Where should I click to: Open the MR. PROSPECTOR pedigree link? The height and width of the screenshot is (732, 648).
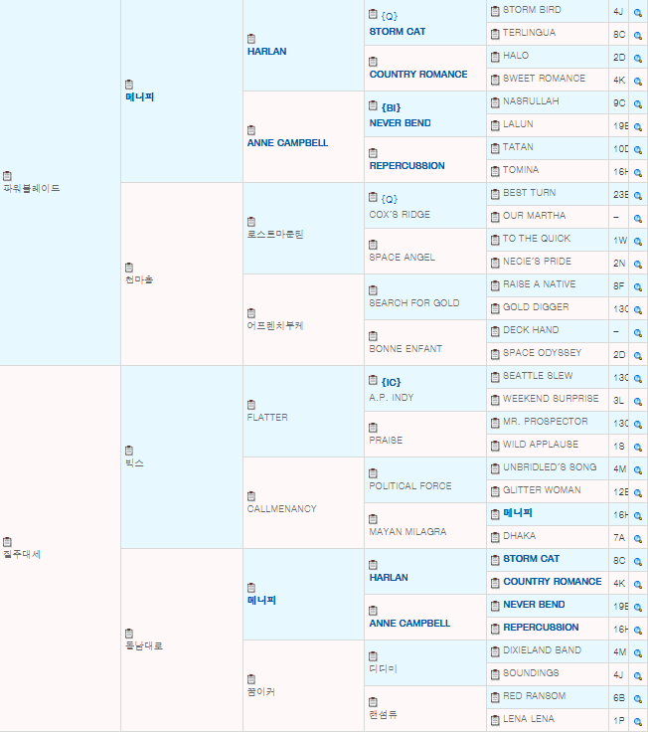coord(545,422)
